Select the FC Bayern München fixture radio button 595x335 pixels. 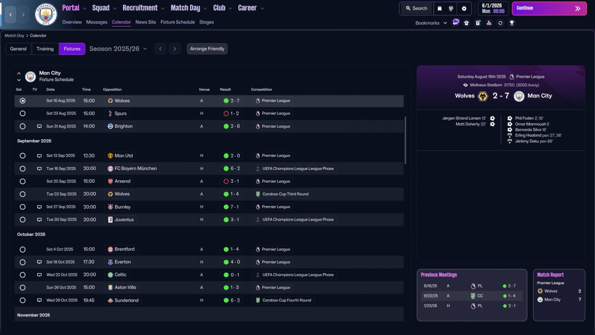22,168
